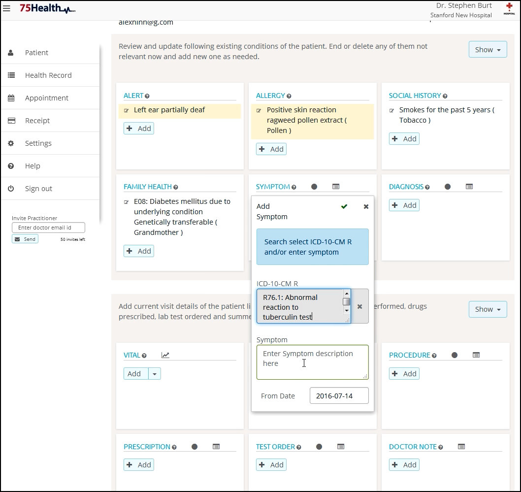Expand the Show dropdown for existing conditions
This screenshot has width=521, height=492.
click(x=488, y=49)
